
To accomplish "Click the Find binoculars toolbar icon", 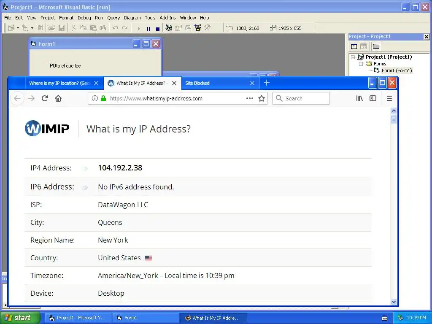I will click(103, 28).
